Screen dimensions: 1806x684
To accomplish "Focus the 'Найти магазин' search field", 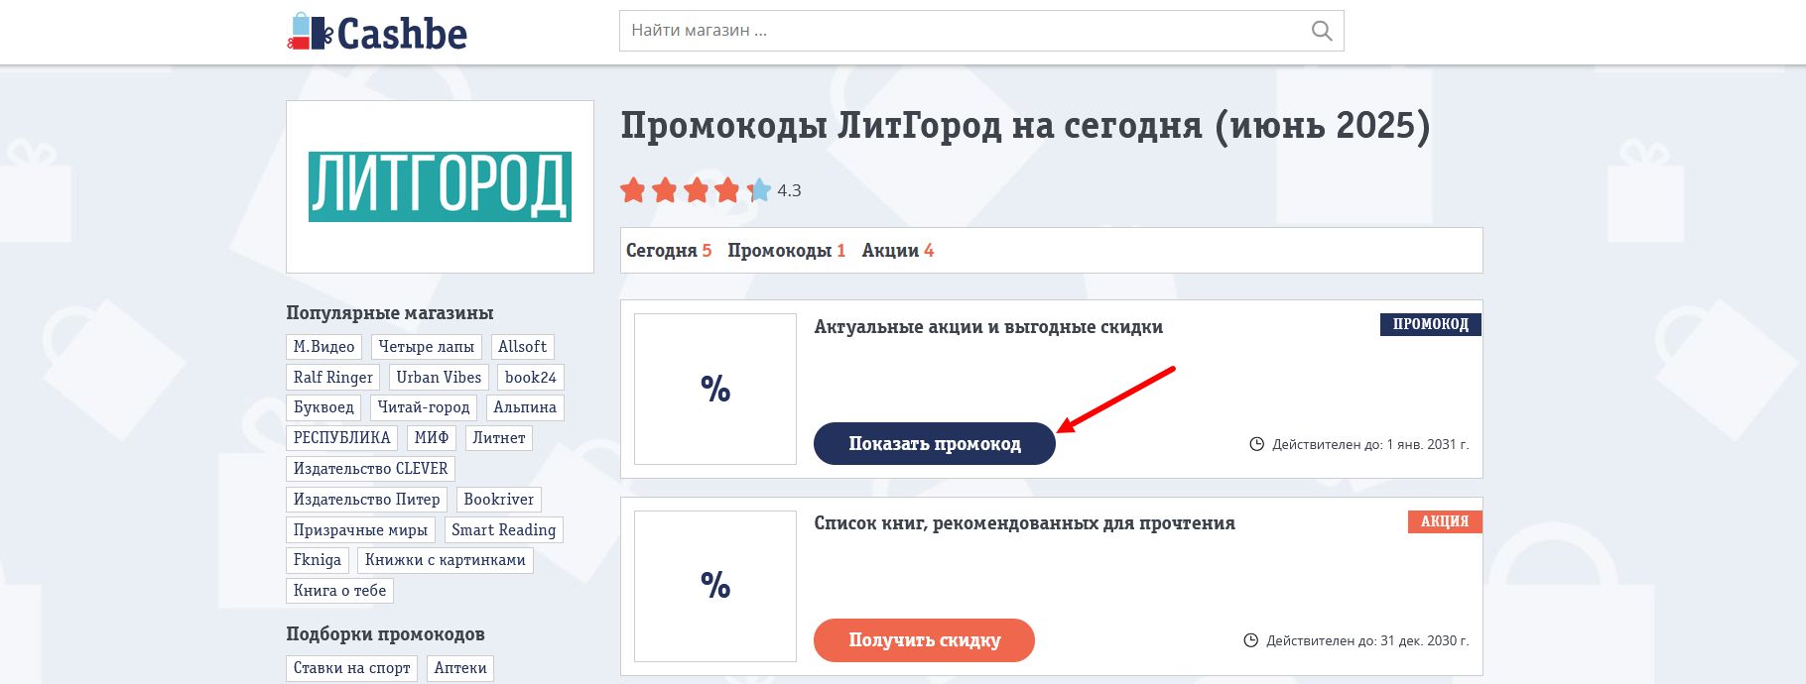I will (981, 31).
